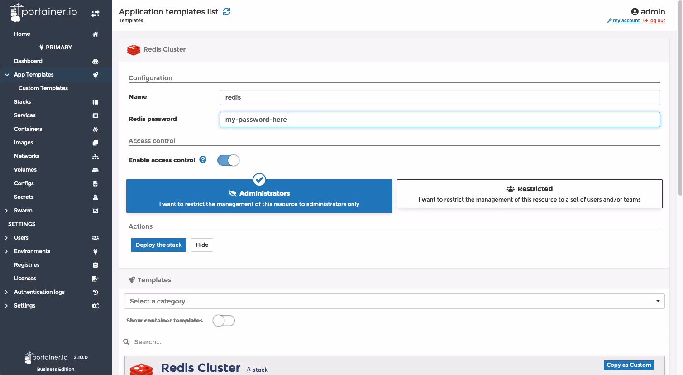Click the access control help question icon
The image size is (683, 375).
point(203,159)
